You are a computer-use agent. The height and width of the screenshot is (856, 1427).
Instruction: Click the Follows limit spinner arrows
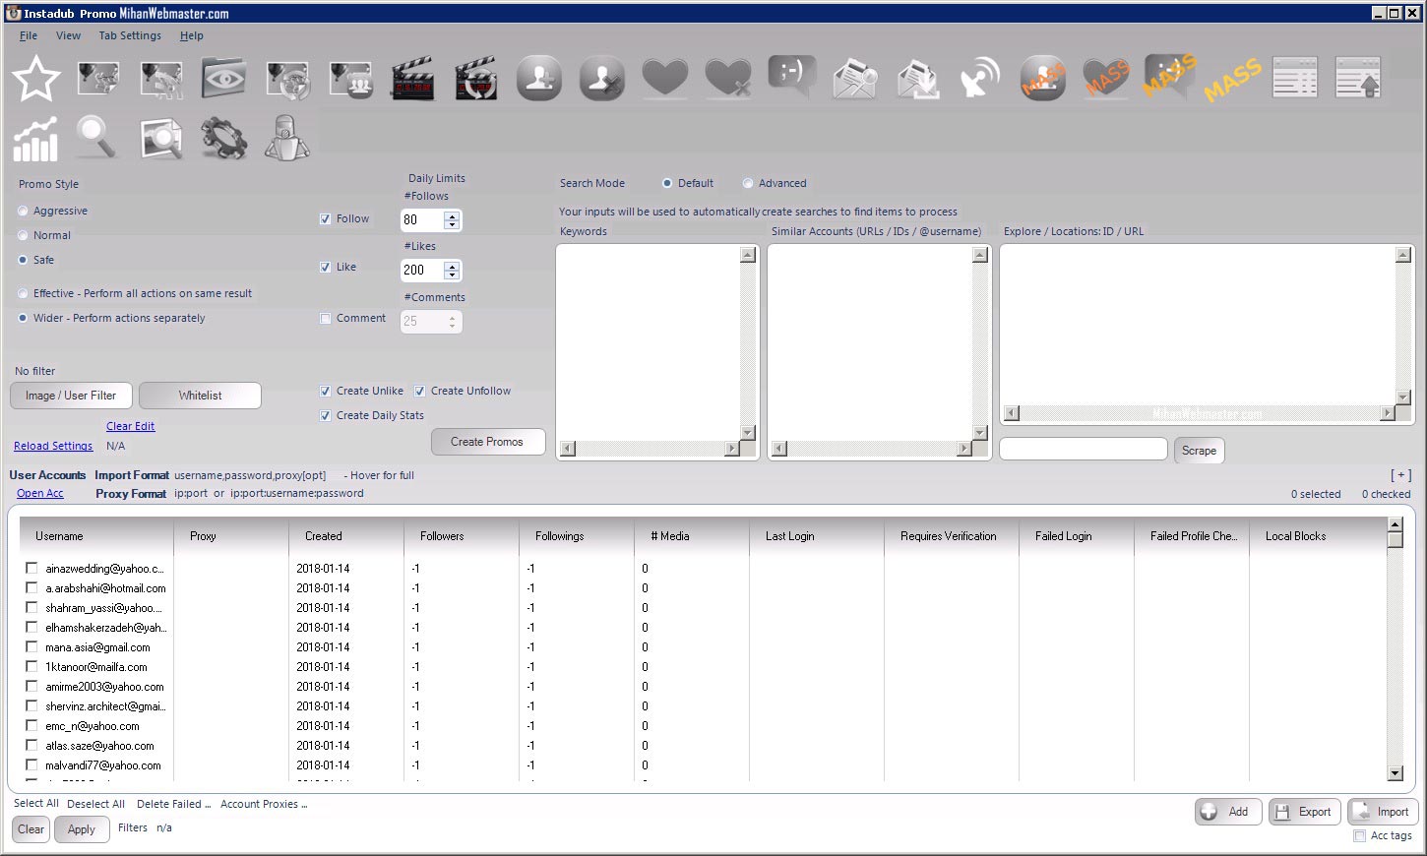452,219
